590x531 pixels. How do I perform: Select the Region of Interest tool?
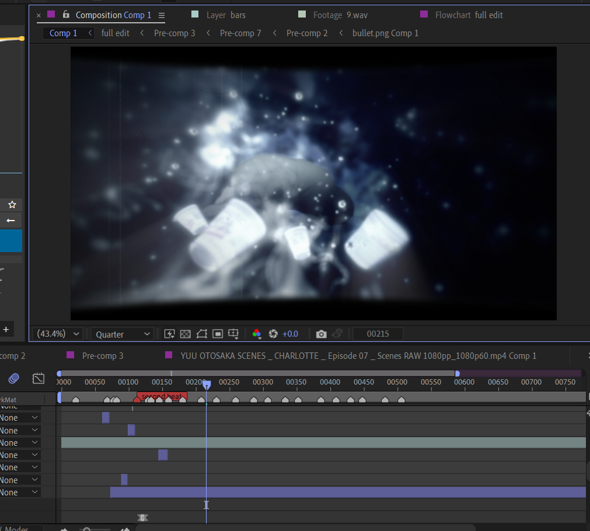pyautogui.click(x=217, y=333)
